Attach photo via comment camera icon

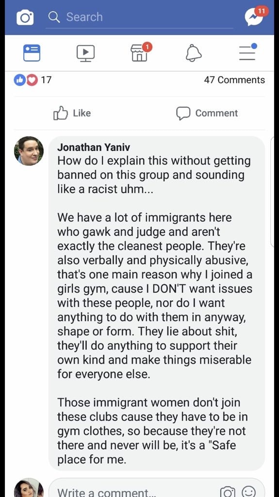click(x=227, y=492)
